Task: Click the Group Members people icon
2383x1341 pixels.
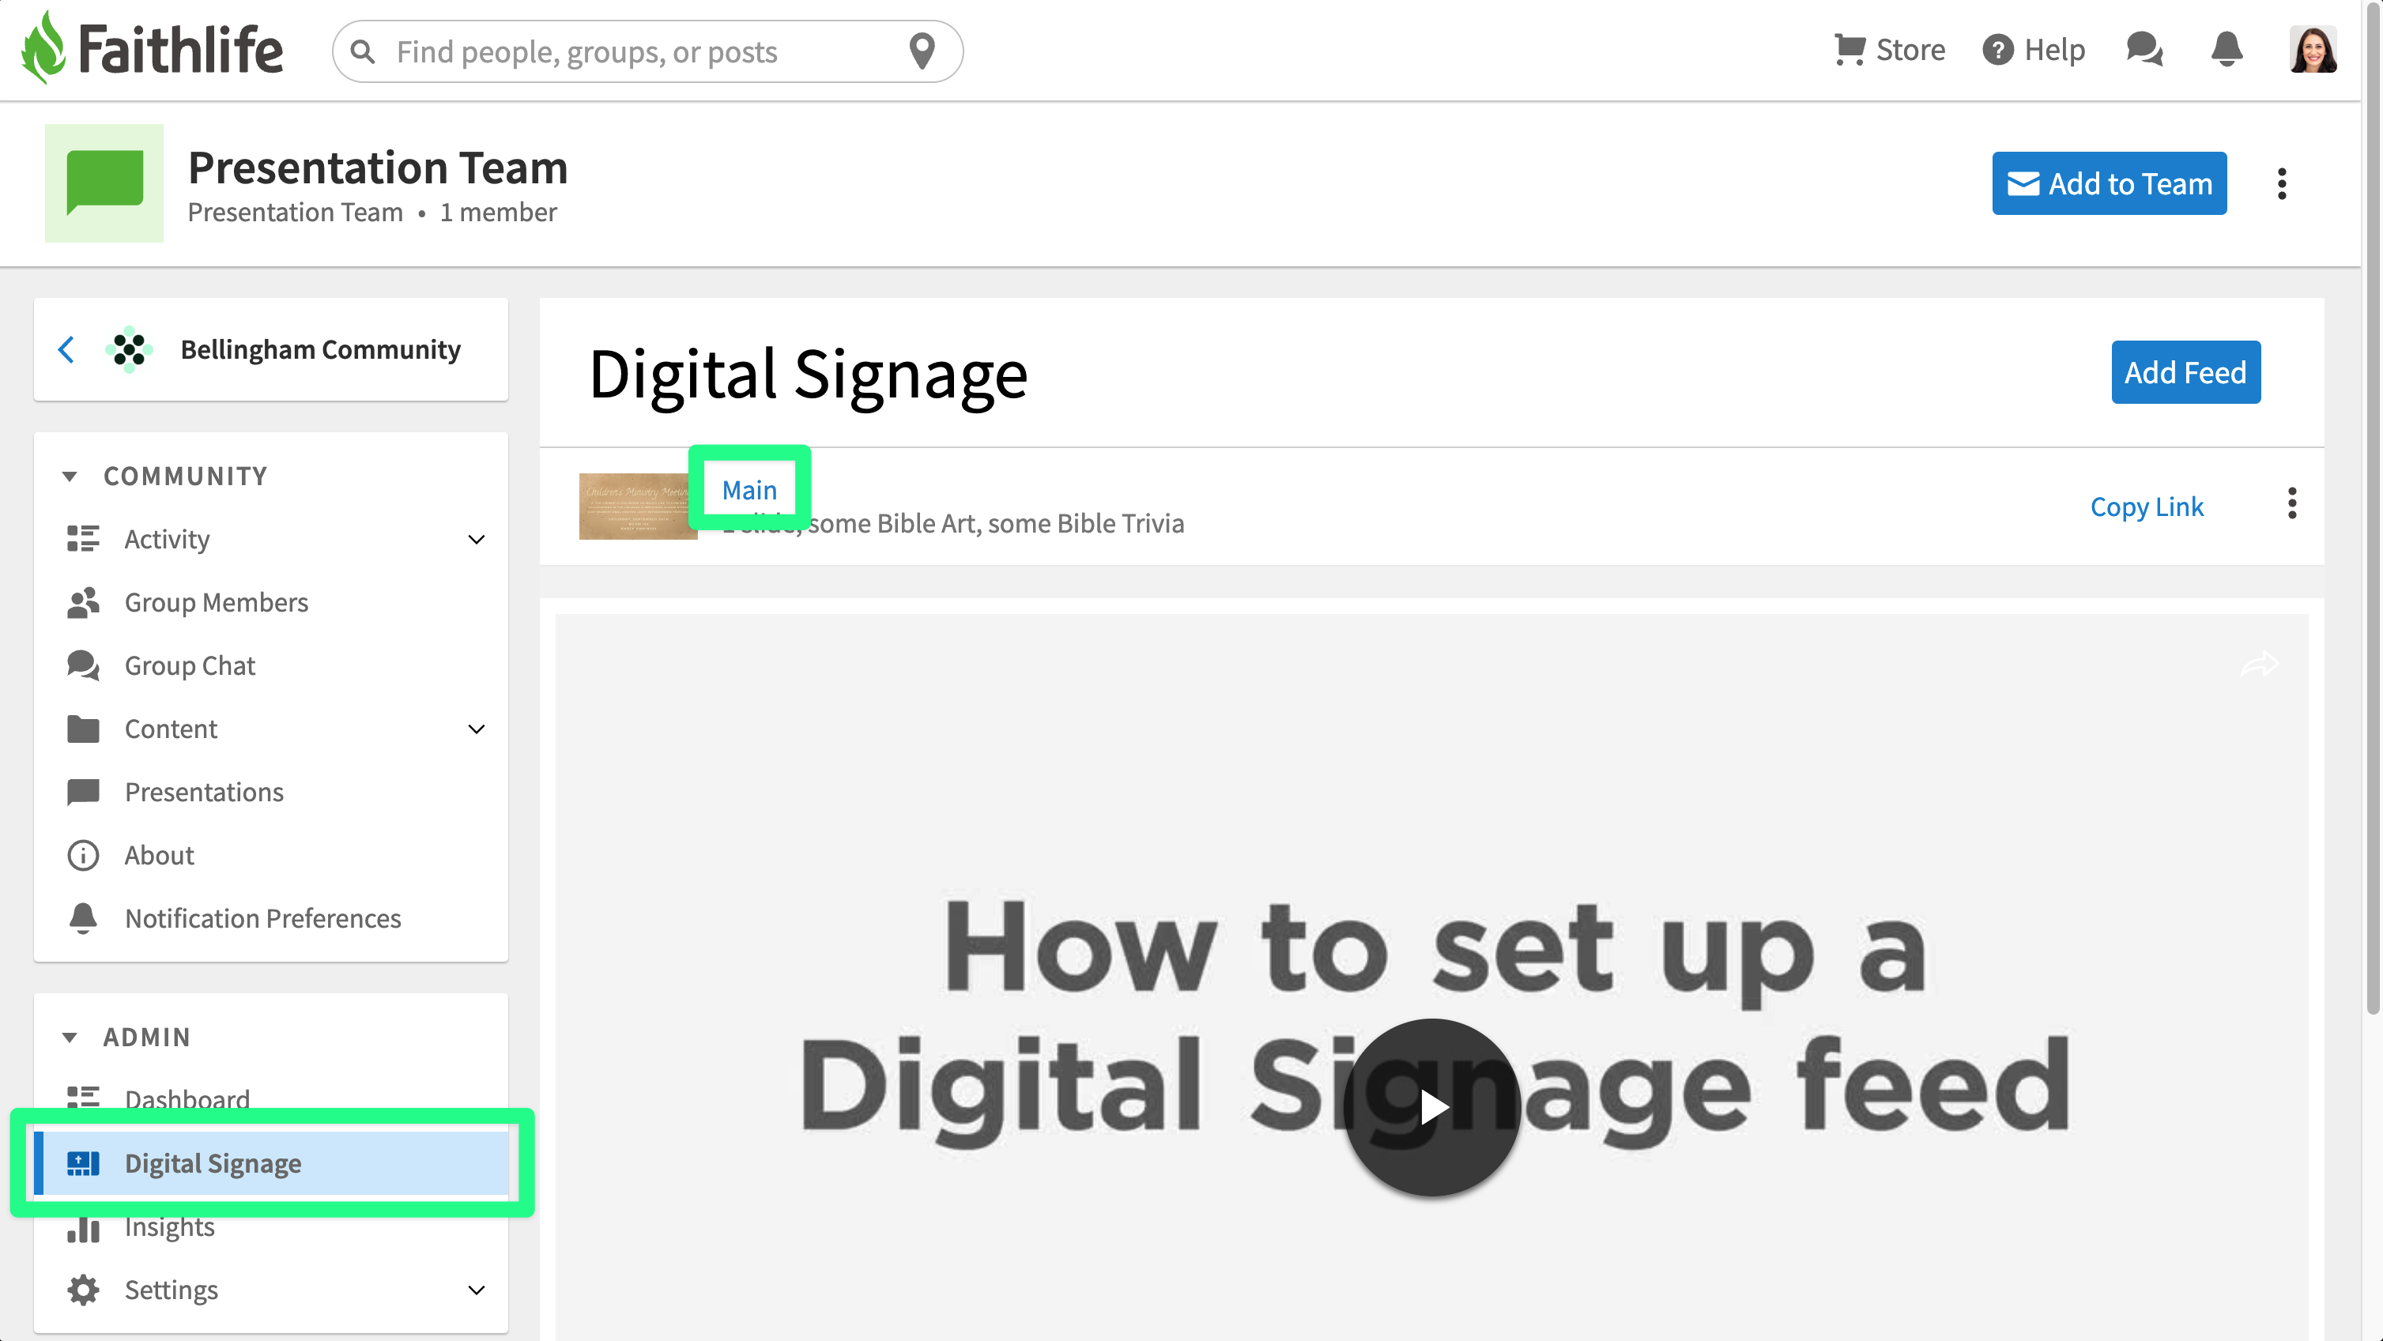Action: [83, 602]
